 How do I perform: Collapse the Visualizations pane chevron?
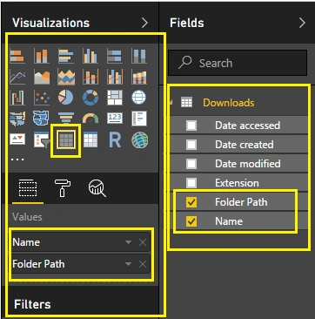tap(144, 23)
